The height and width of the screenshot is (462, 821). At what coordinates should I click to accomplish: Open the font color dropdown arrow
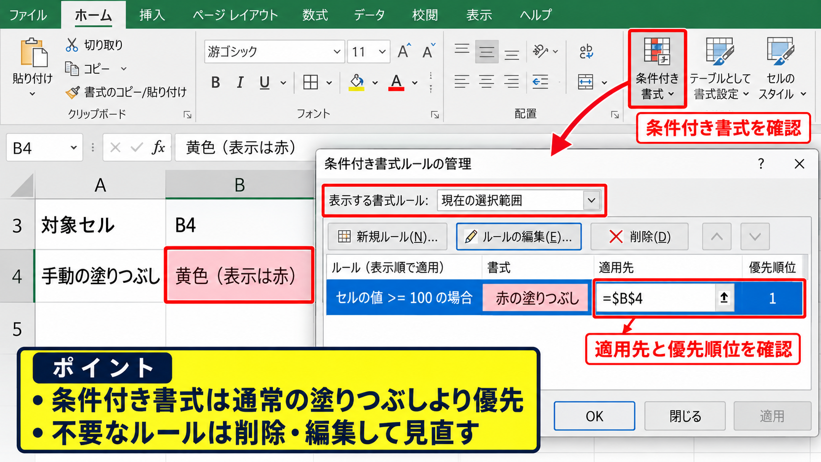click(x=415, y=83)
